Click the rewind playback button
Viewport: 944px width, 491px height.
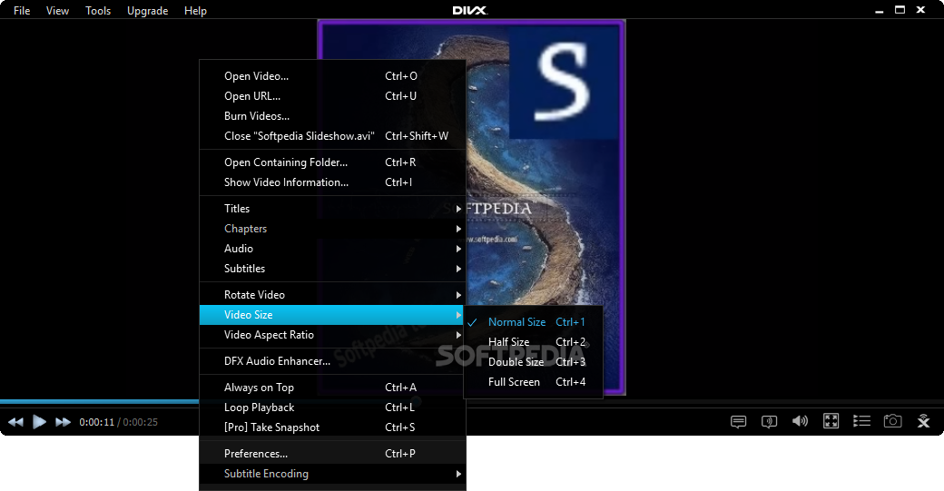(x=16, y=422)
